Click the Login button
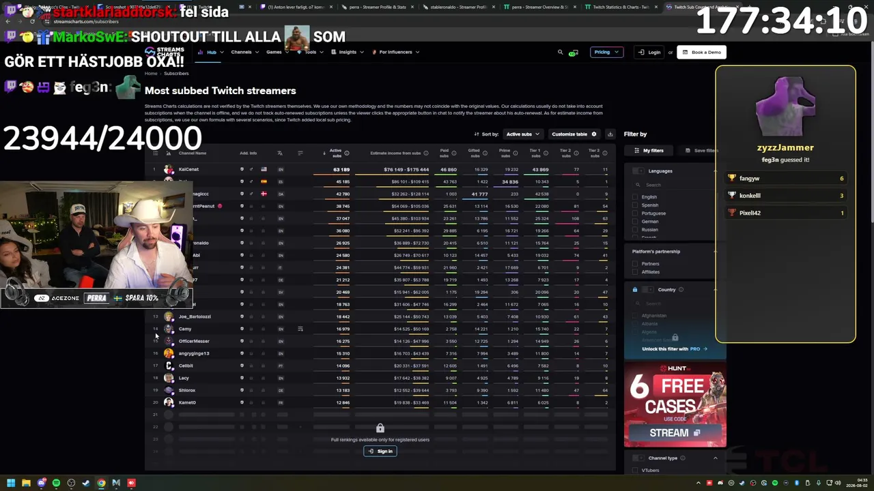 pos(649,53)
